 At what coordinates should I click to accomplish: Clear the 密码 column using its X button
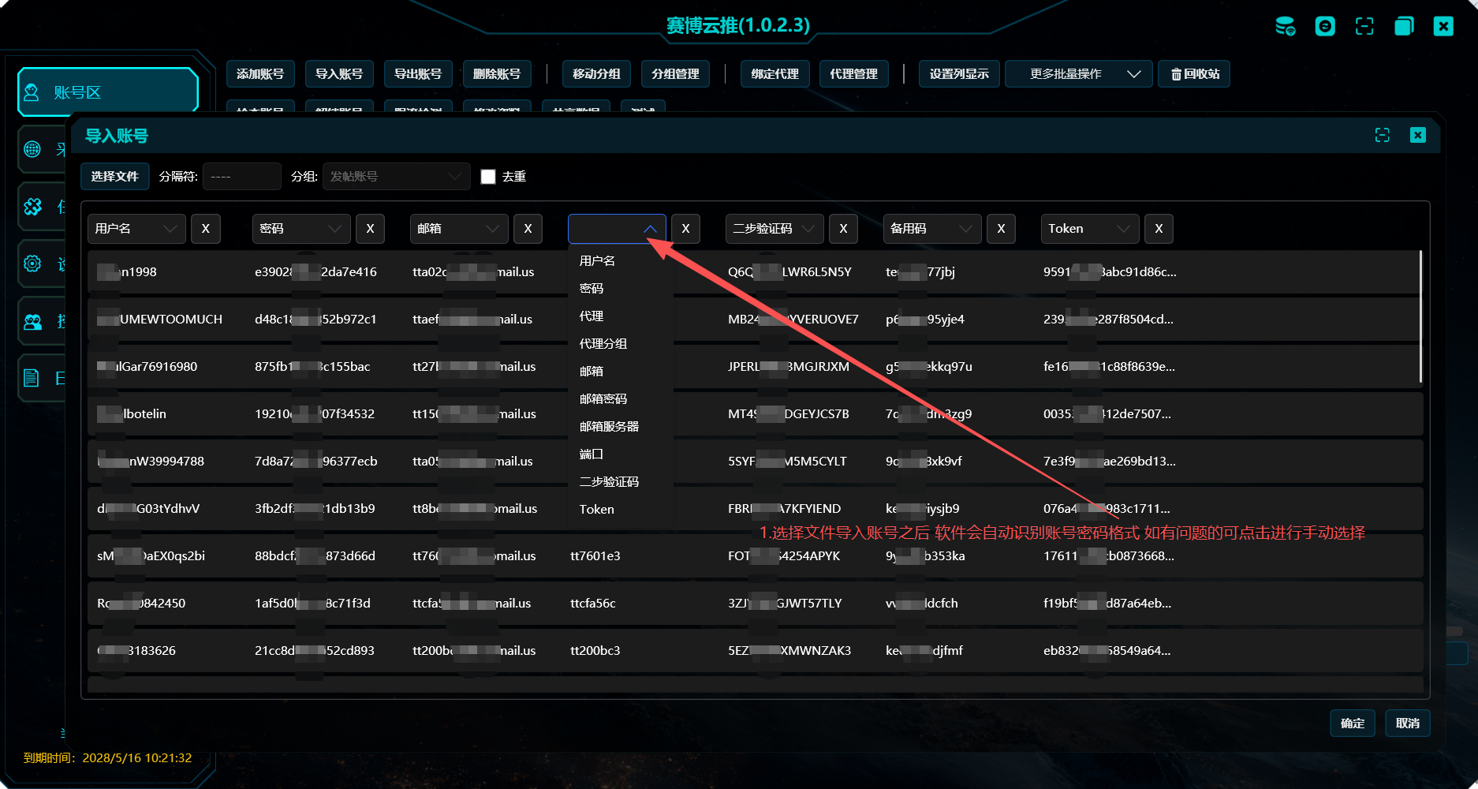370,229
